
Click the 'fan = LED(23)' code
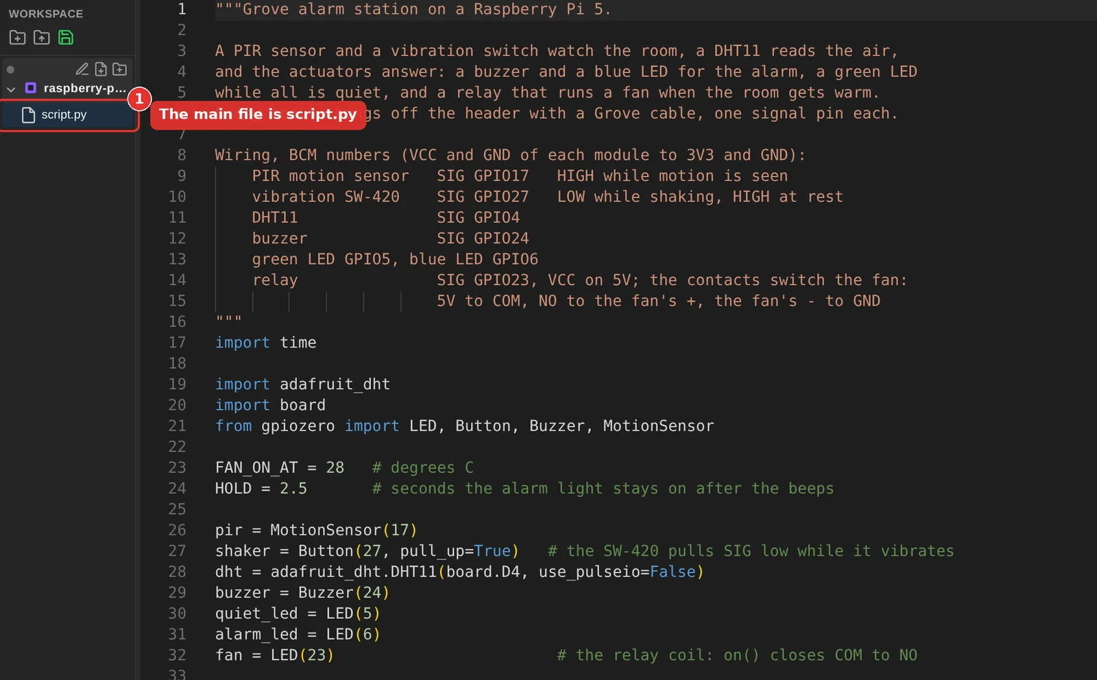click(274, 655)
